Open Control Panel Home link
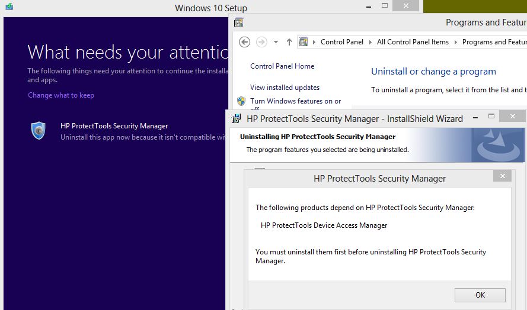The height and width of the screenshot is (310, 527). tap(282, 66)
